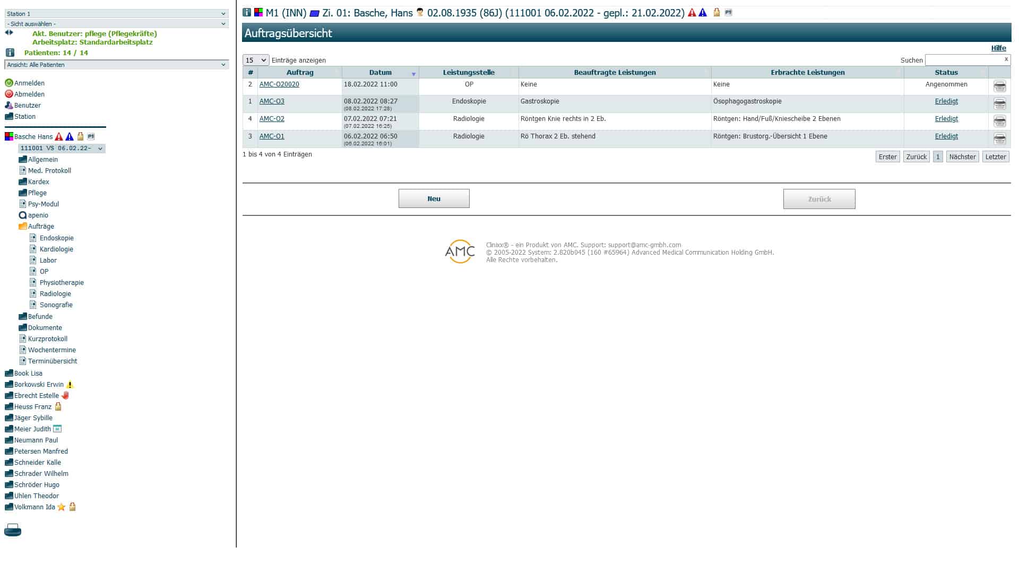Viewport: 1019px width, 573px height.
Task: Click the lock icon in patient header bar
Action: 716,13
